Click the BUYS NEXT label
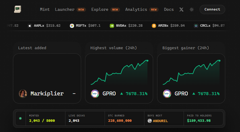Viewport: 240px width, 132px height. click(x=155, y=116)
